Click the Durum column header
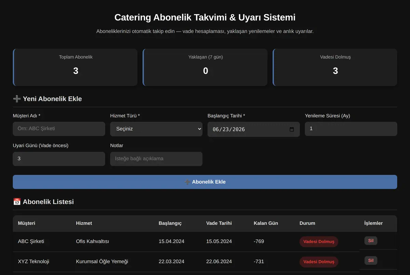This screenshot has height=275, width=410. [307, 223]
